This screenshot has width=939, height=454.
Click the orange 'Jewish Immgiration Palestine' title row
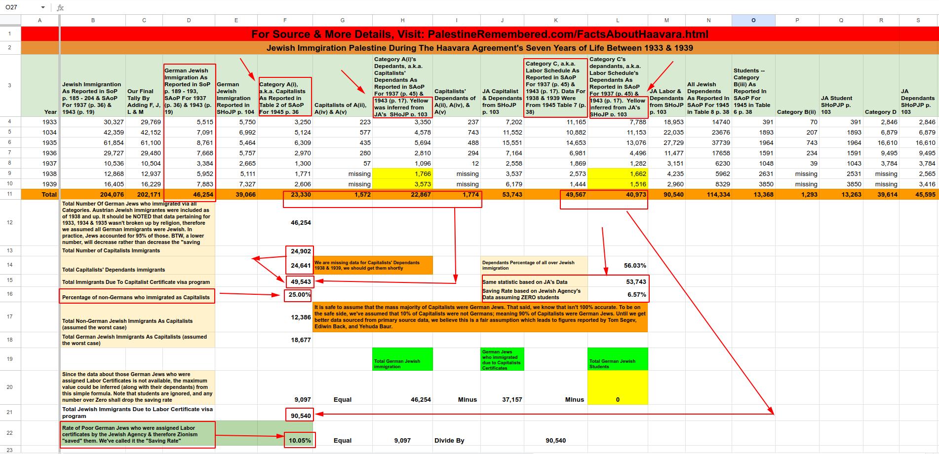479,48
